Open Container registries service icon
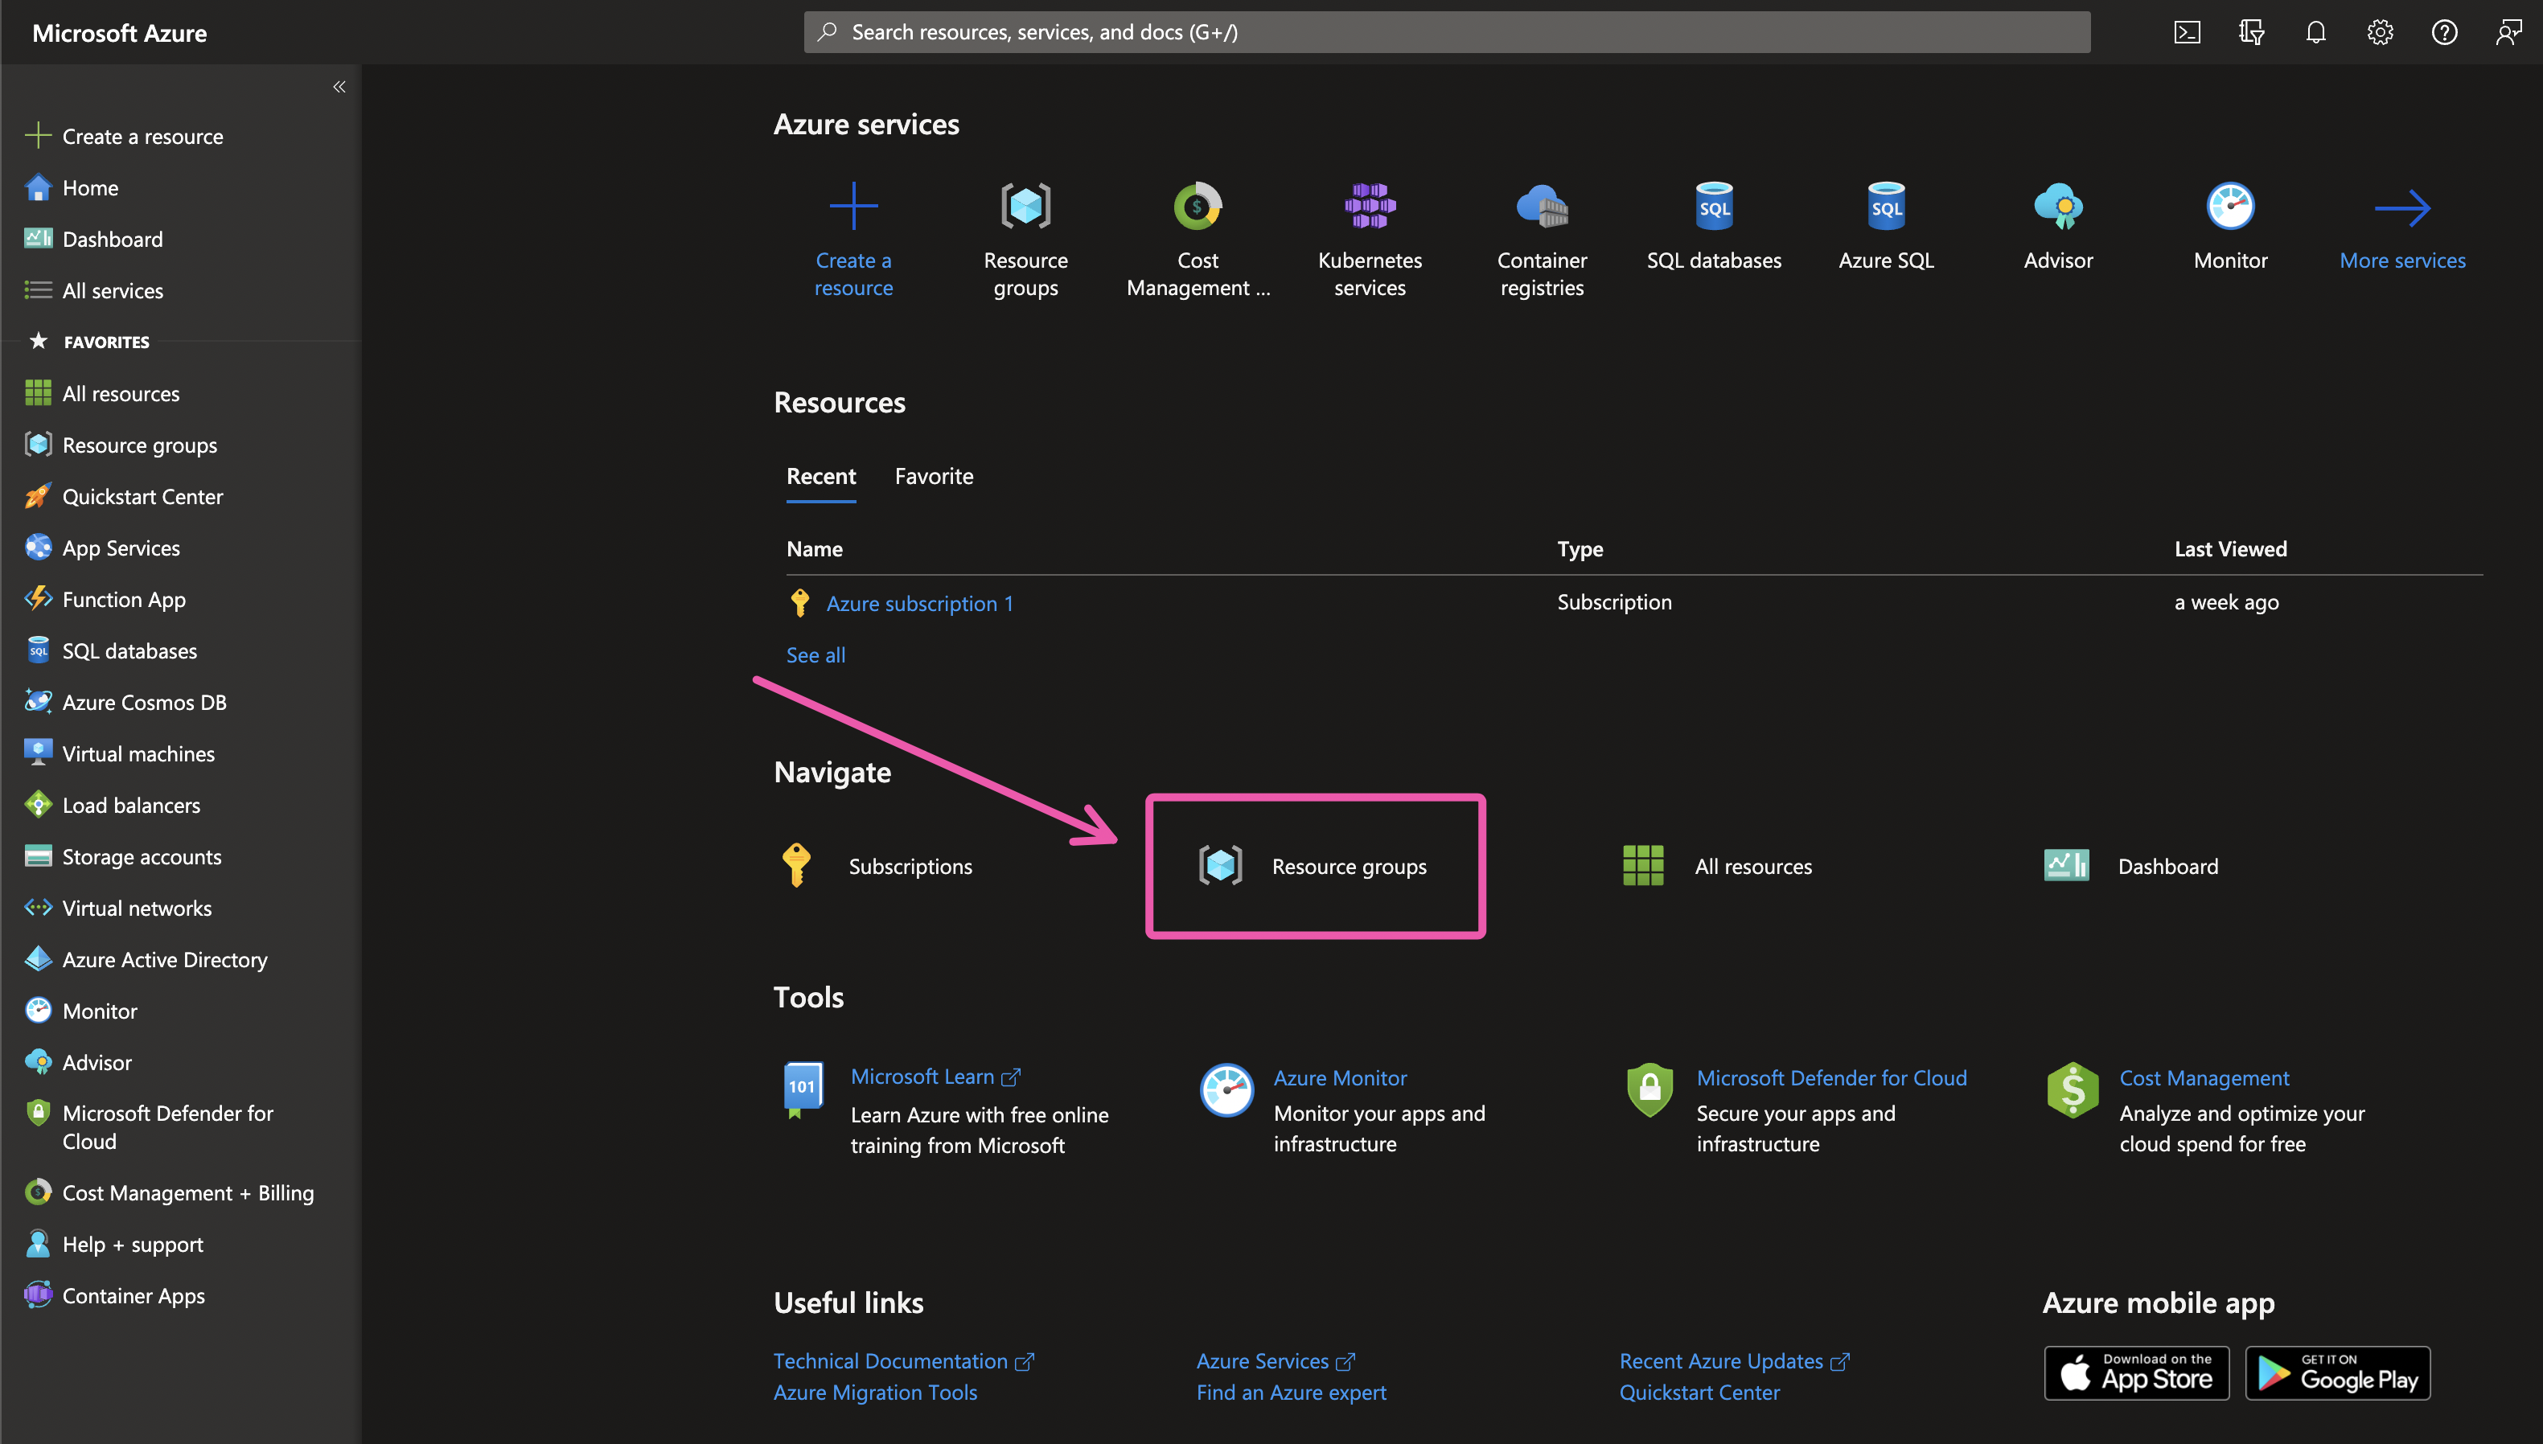The image size is (2543, 1444). click(1541, 207)
